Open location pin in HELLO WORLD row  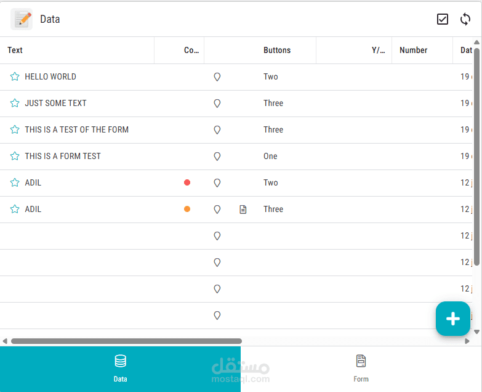pyautogui.click(x=217, y=77)
